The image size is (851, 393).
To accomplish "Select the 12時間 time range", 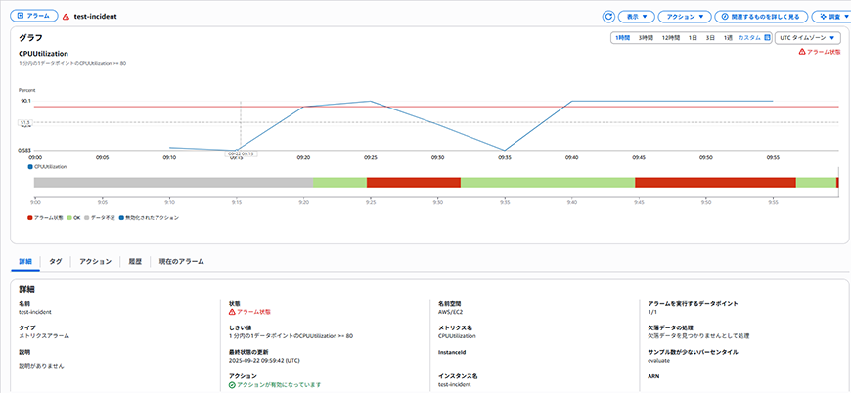I will click(x=671, y=38).
